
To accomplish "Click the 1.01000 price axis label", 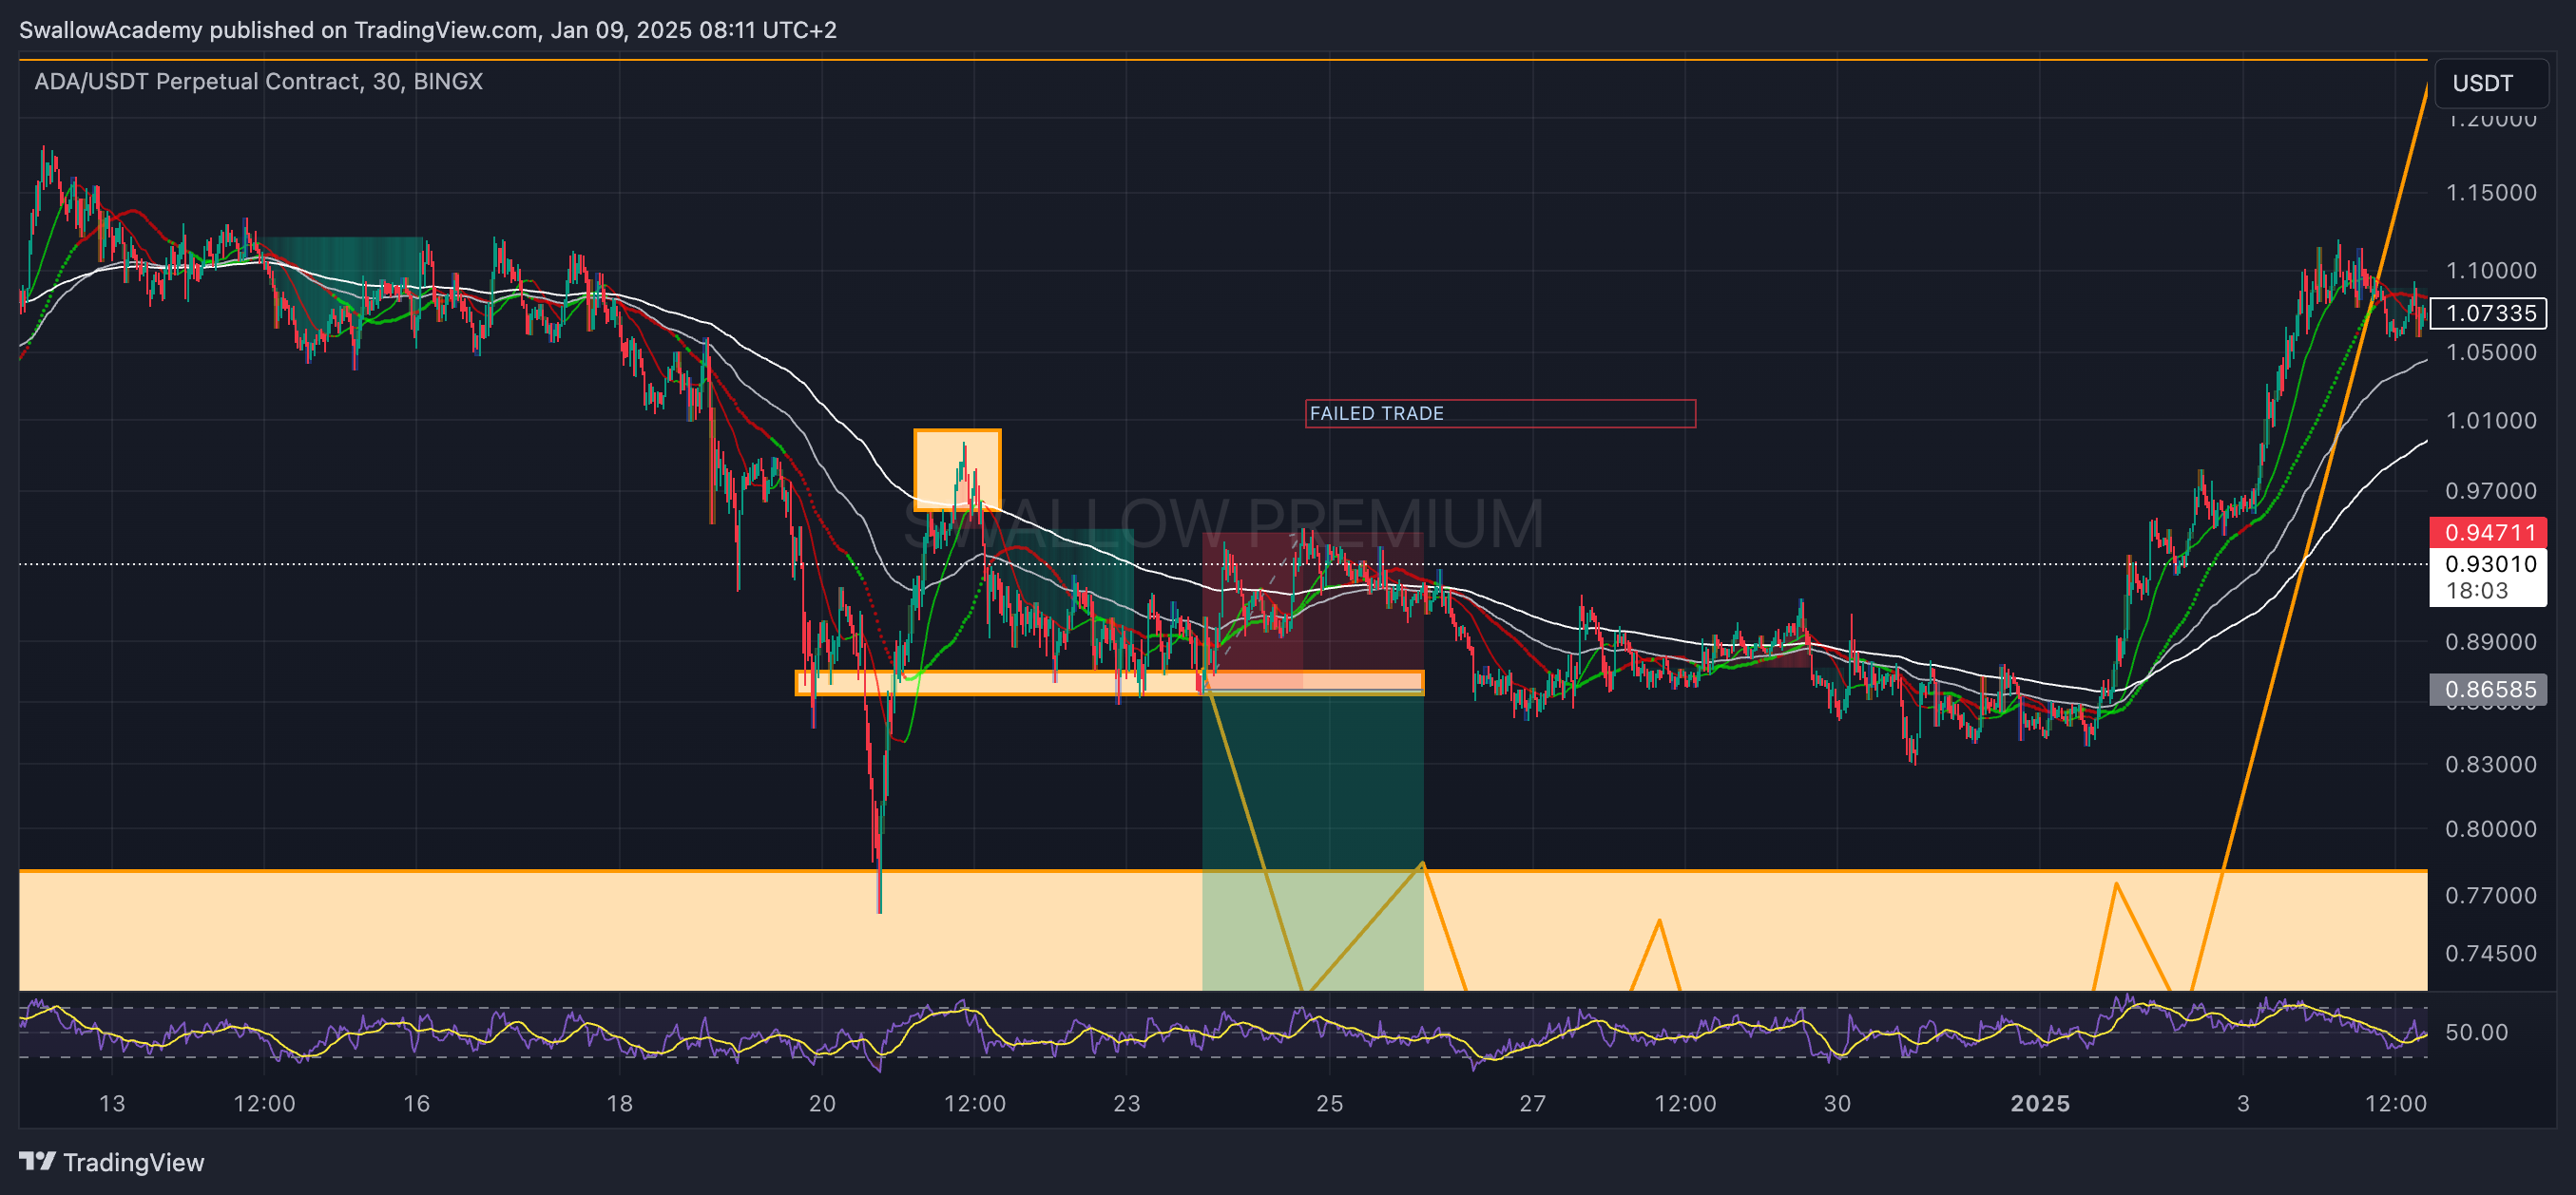I will pos(2491,420).
